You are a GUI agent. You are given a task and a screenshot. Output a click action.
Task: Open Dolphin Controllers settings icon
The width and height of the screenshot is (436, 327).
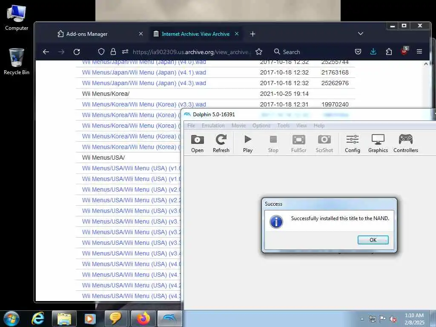pos(406,143)
